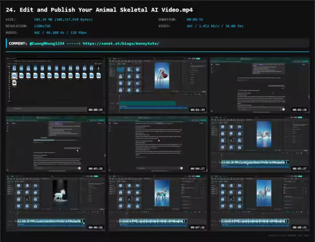This screenshot has height=242, width=315.
Task: Click the SIZE: label
Action: 11,19
